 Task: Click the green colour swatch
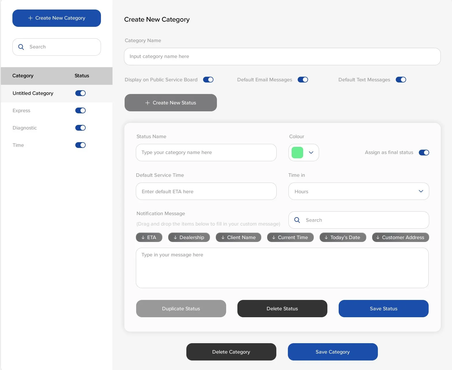(x=297, y=153)
